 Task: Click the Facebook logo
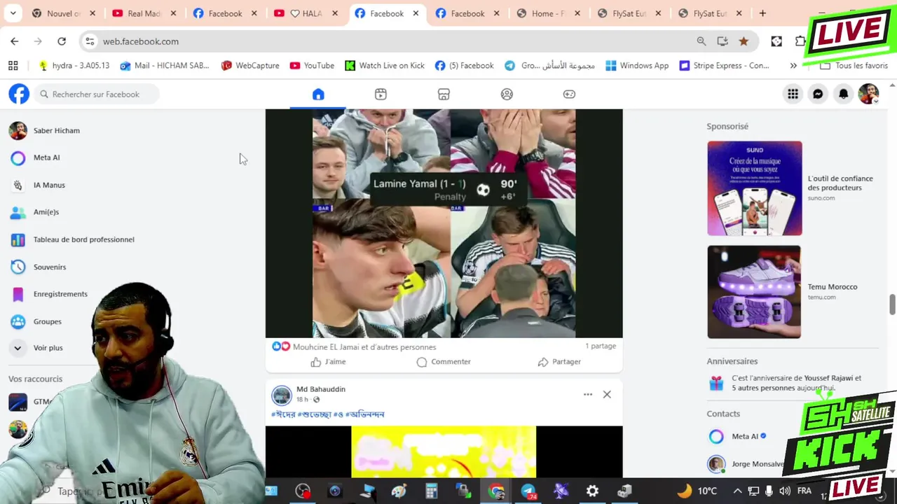19,94
